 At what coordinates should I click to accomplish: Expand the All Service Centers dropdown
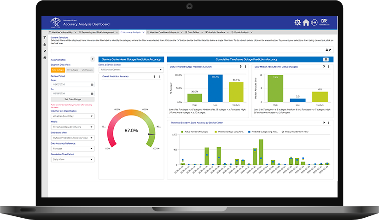[x=131, y=69]
